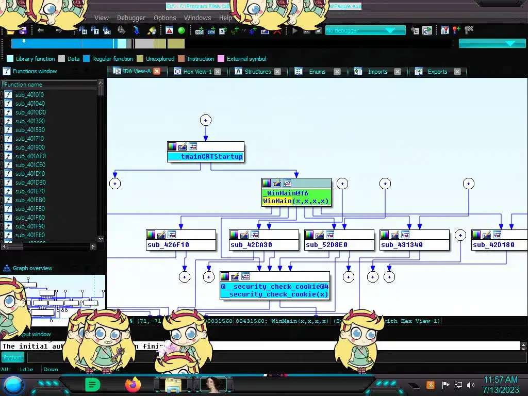Image resolution: width=528 pixels, height=396 pixels.
Task: Click the edit icon on sub_426F10 node
Action: click(161, 235)
